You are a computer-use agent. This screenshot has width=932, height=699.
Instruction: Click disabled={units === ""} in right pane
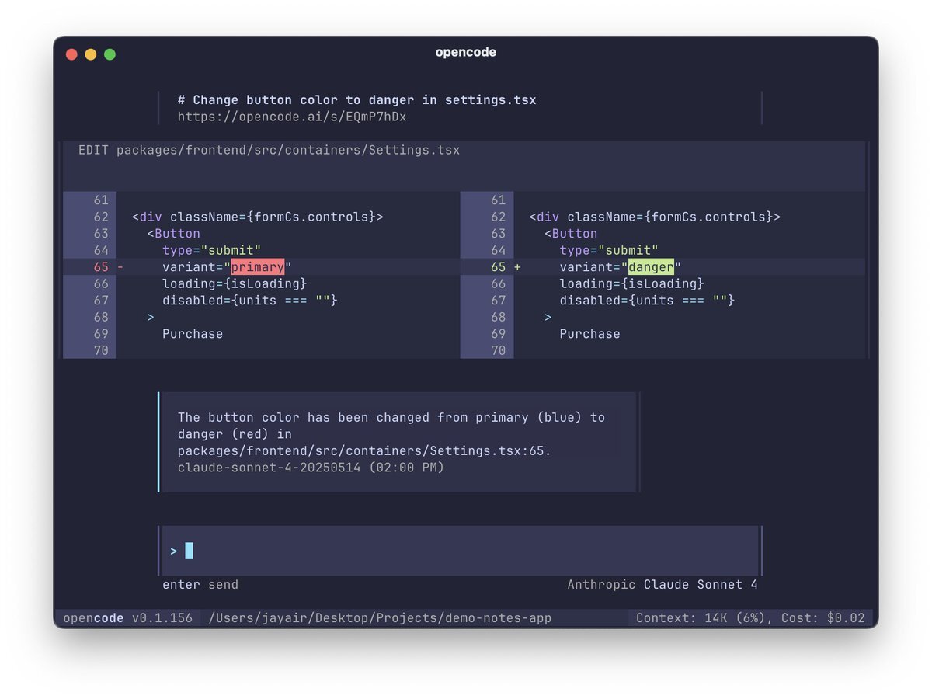click(x=647, y=301)
